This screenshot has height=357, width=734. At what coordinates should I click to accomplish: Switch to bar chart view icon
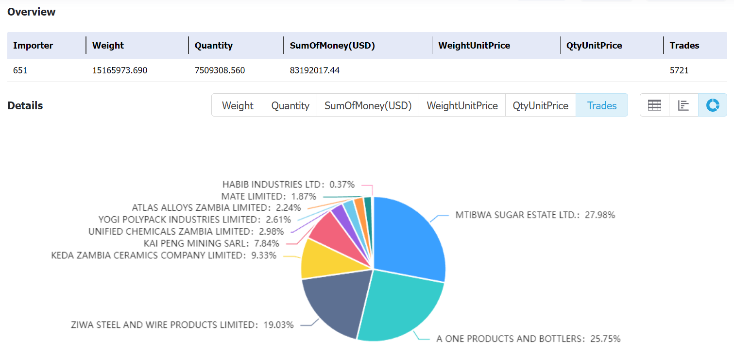pyautogui.click(x=683, y=105)
